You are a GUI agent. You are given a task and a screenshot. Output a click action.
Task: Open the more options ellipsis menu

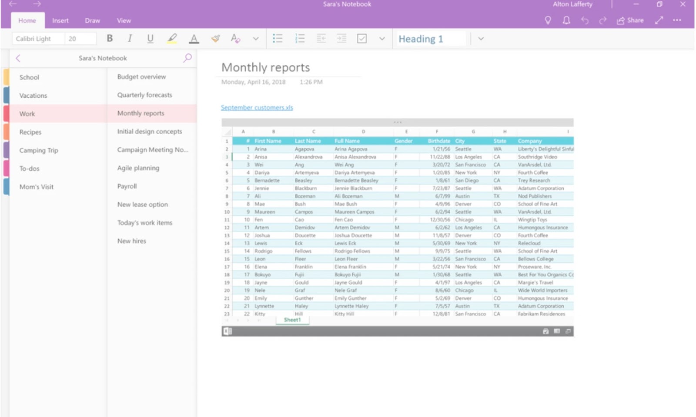click(x=677, y=20)
